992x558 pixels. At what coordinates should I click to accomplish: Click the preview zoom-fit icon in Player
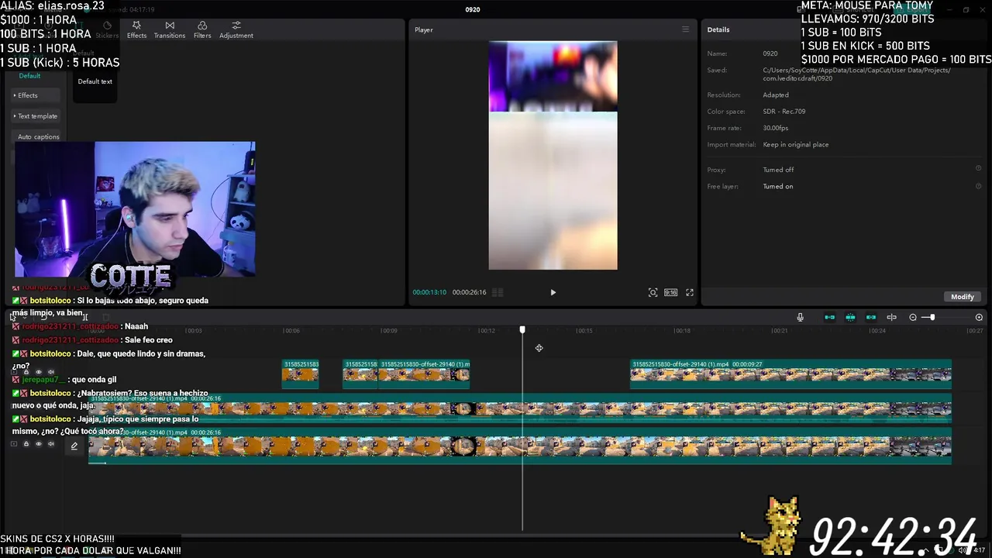(653, 292)
